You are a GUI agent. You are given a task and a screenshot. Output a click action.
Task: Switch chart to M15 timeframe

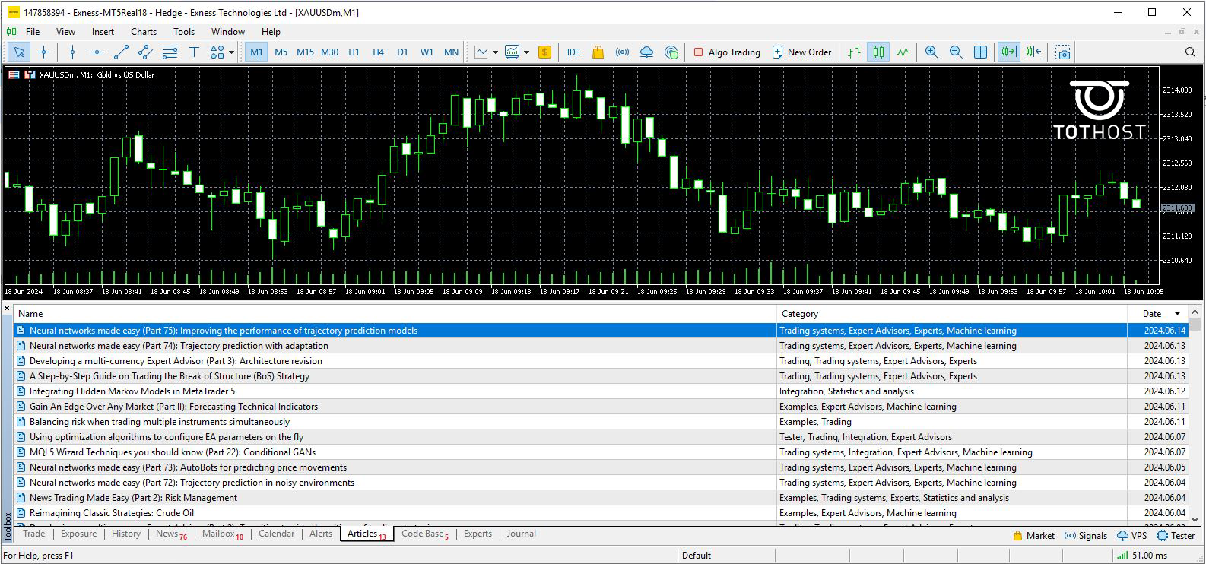305,52
